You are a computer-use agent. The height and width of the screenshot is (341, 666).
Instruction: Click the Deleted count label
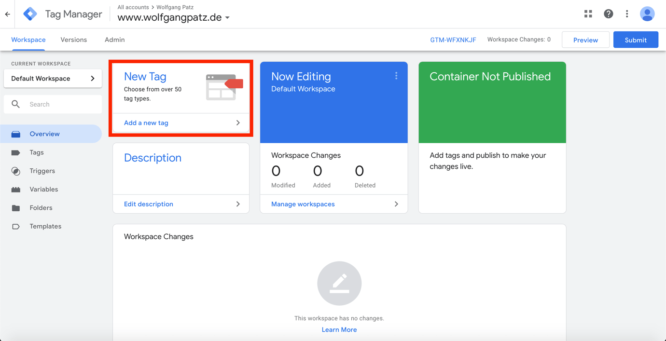(x=365, y=185)
